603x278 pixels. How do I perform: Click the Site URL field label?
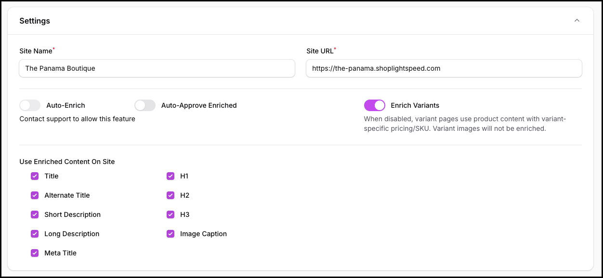pyautogui.click(x=320, y=51)
